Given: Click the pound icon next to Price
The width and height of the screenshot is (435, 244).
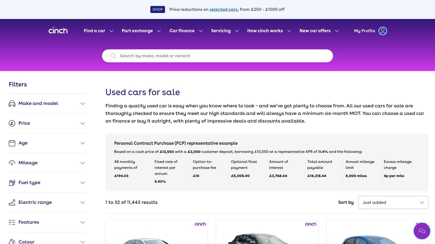Looking at the screenshot, I should (12, 123).
